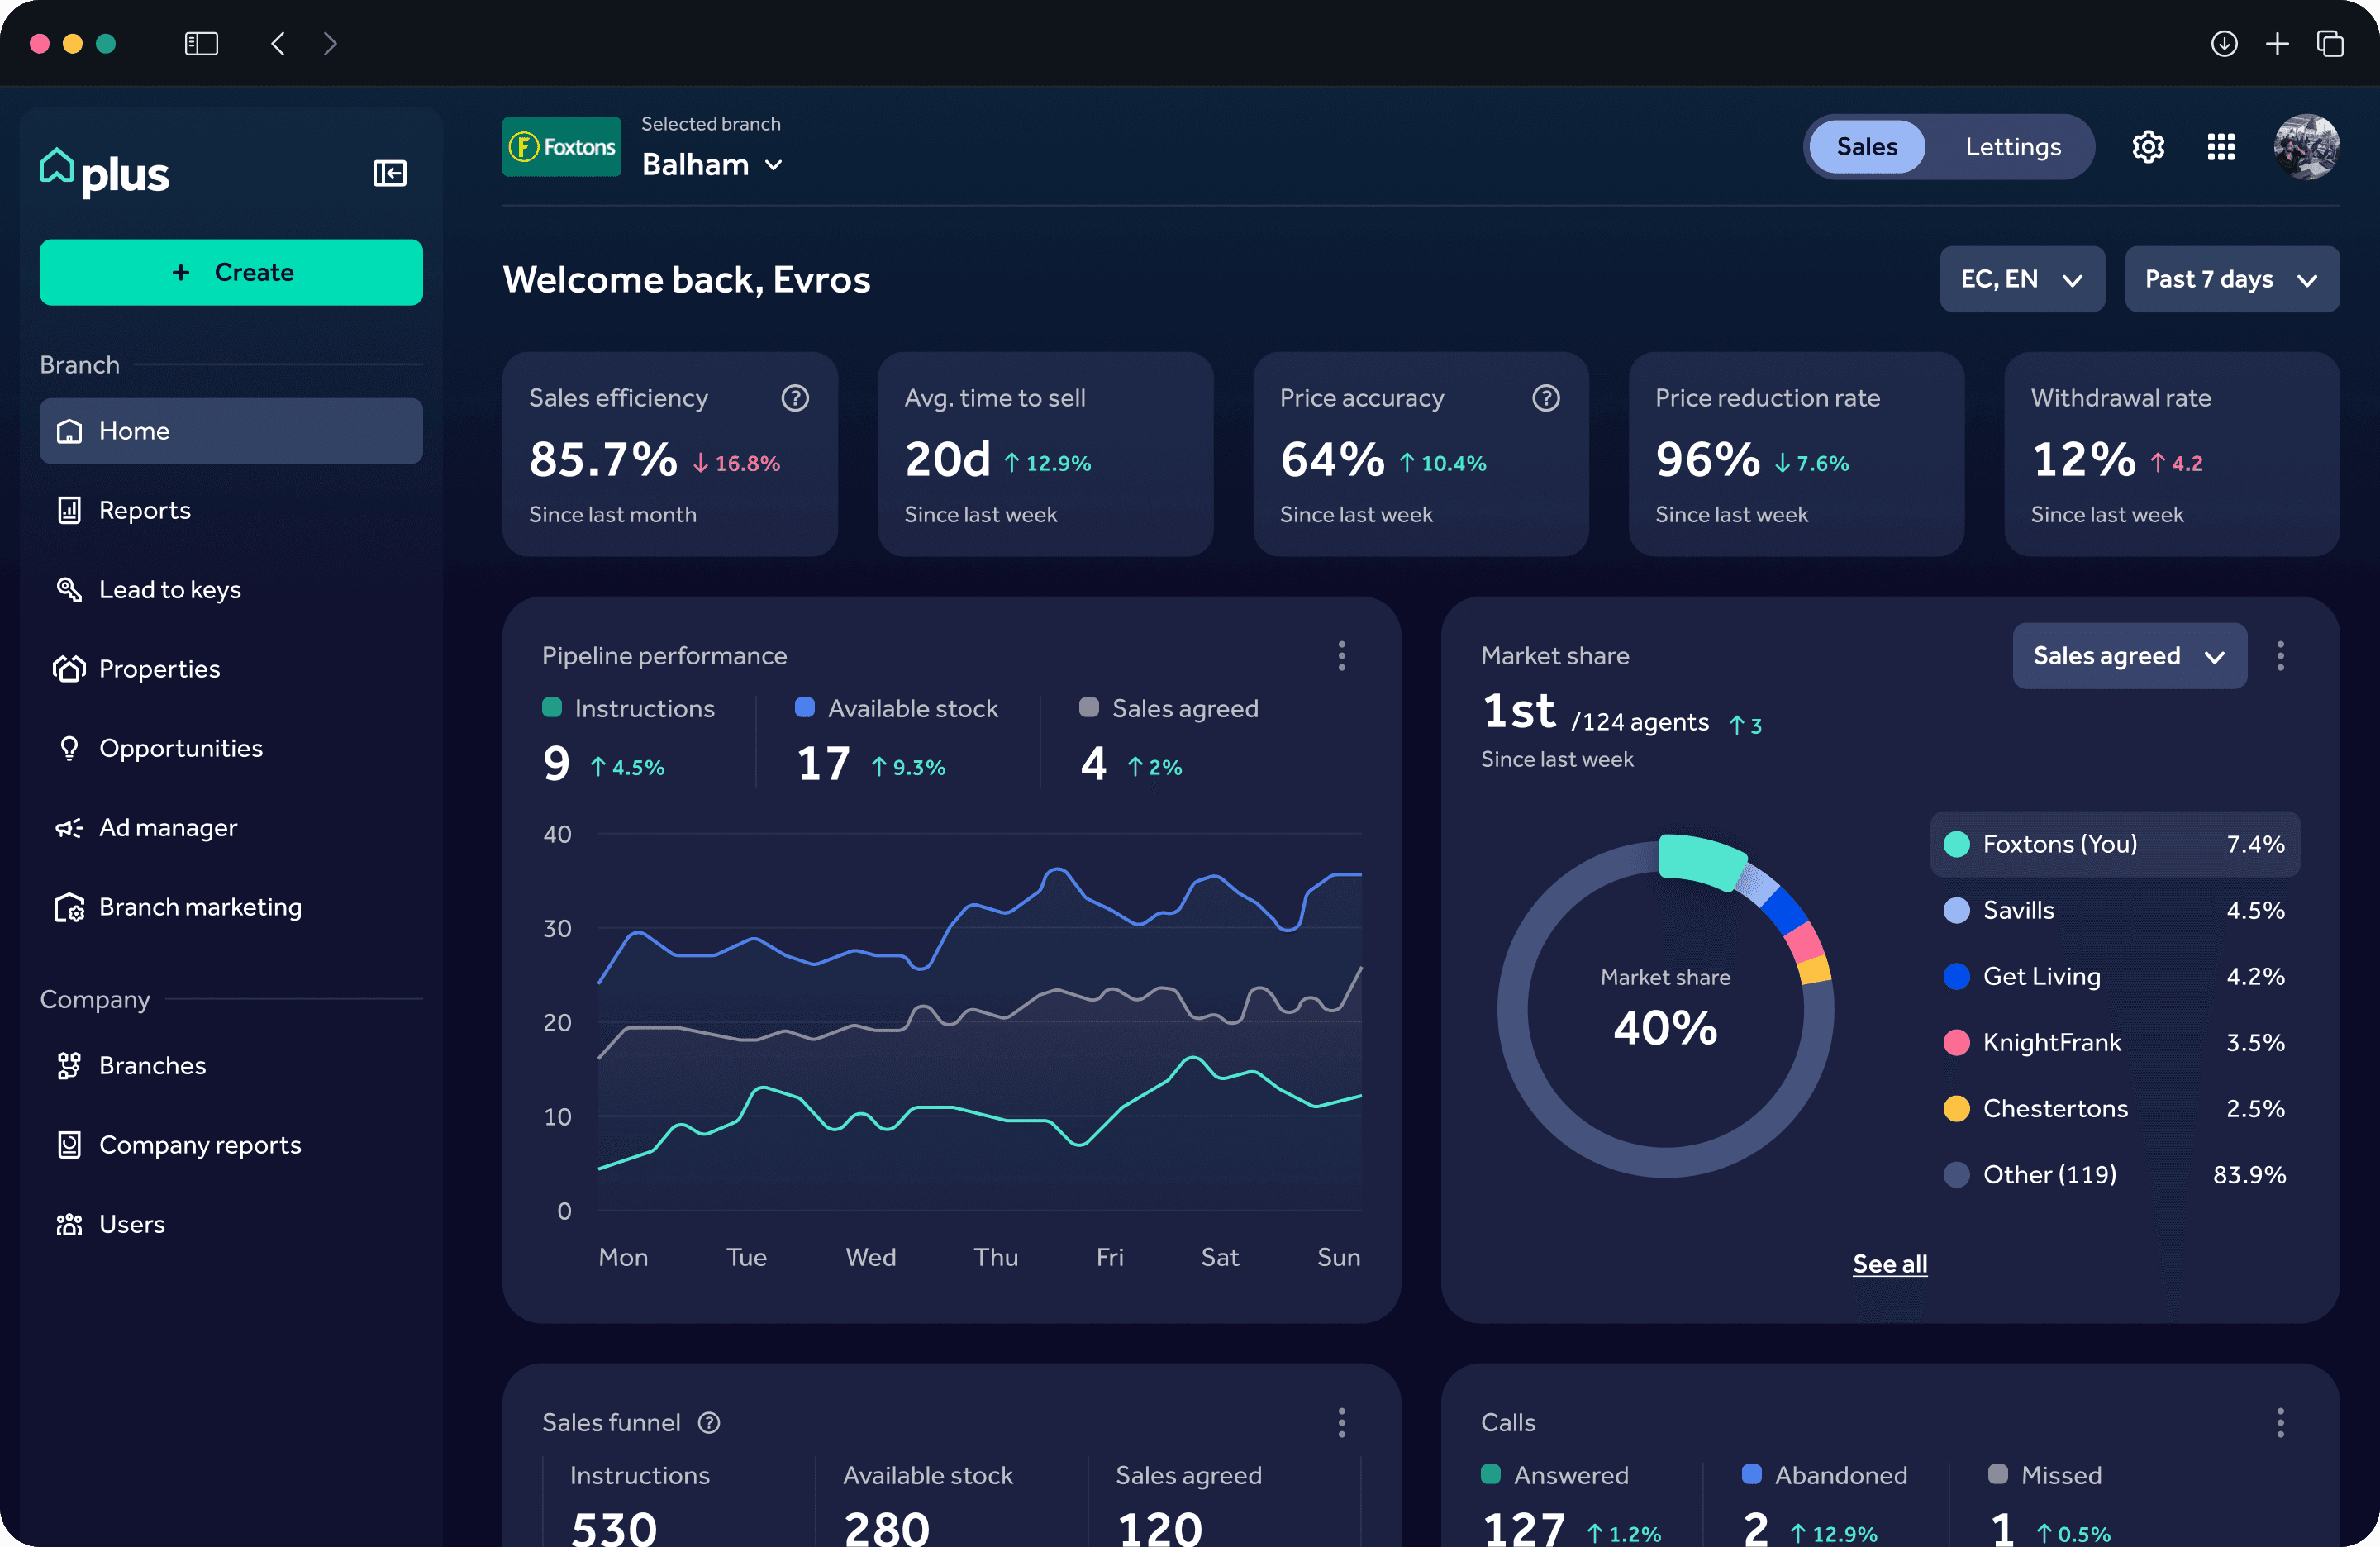The image size is (2380, 1547).
Task: Collapse the sidebar using the panel icon
Action: 389,173
